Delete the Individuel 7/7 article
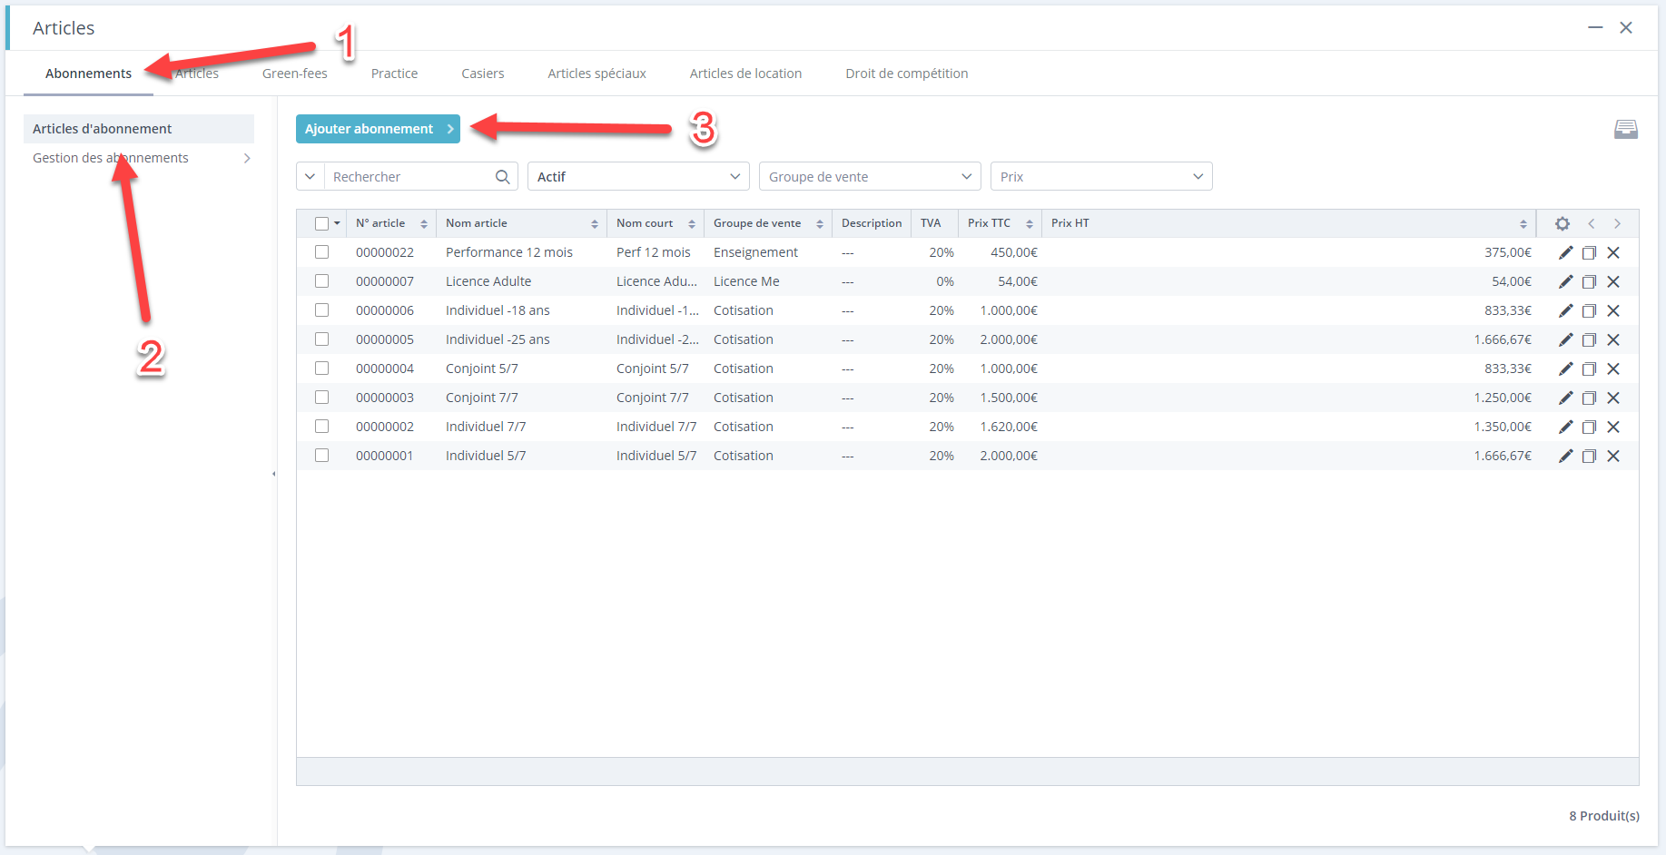Screen dimensions: 1666x855 point(1613,427)
